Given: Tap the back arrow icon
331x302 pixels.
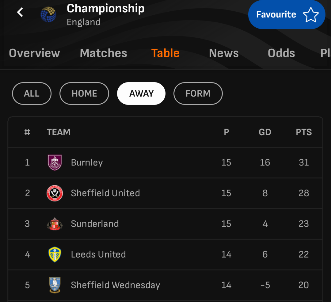Looking at the screenshot, I should tap(20, 13).
